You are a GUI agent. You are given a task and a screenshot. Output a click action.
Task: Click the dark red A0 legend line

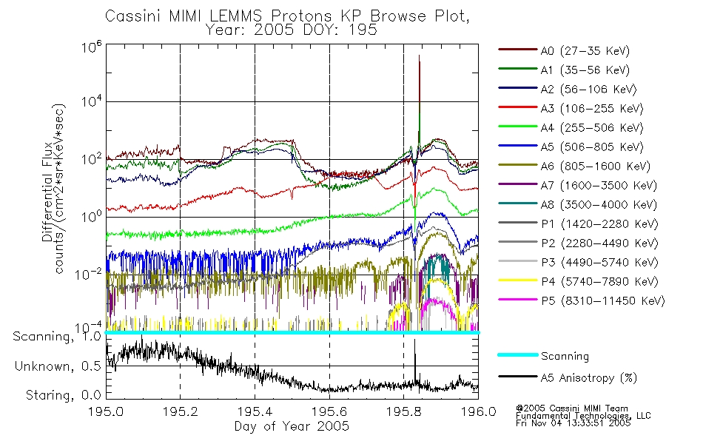[x=517, y=50]
